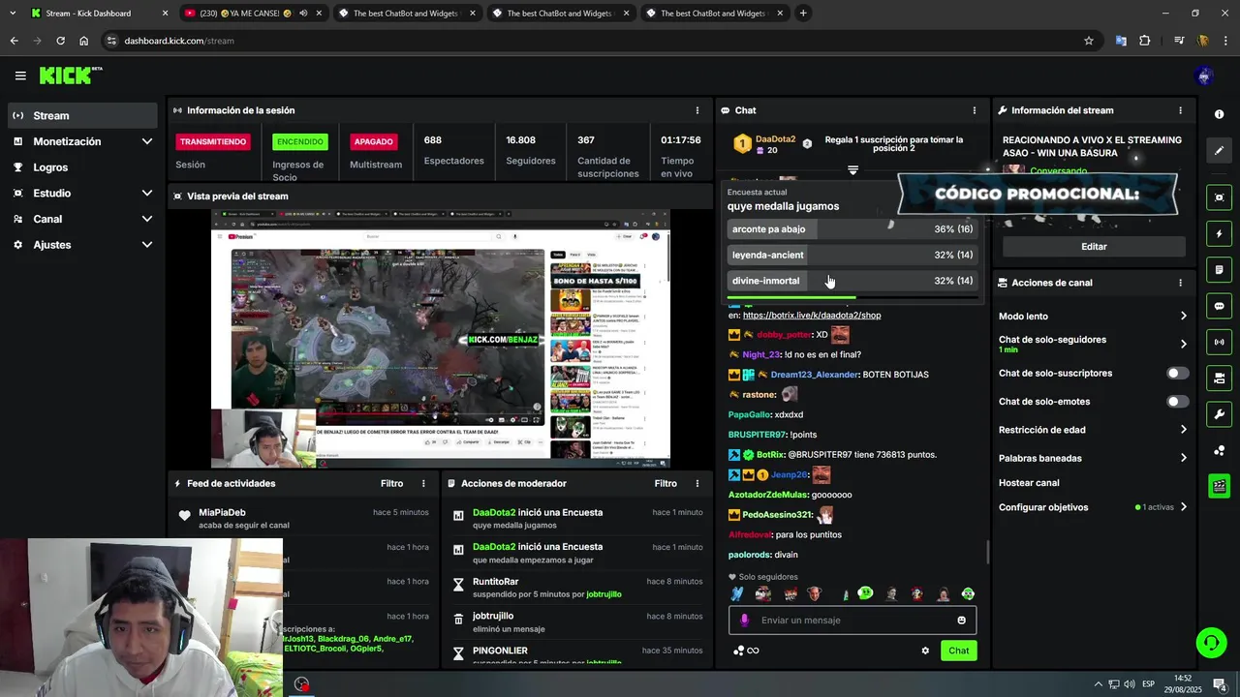This screenshot has height=697, width=1240.
Task: Open Chat de solo-seguidores settings
Action: point(1094,344)
